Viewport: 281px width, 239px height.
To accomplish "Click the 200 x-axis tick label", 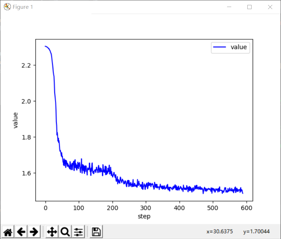I will 112,208.
